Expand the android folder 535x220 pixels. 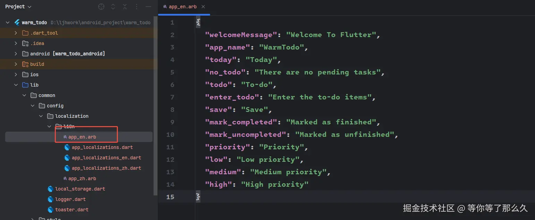click(16, 54)
